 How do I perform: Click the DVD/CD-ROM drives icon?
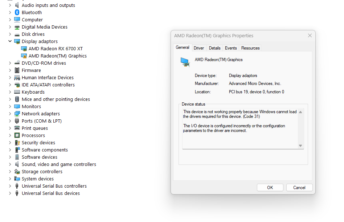[x=17, y=63]
